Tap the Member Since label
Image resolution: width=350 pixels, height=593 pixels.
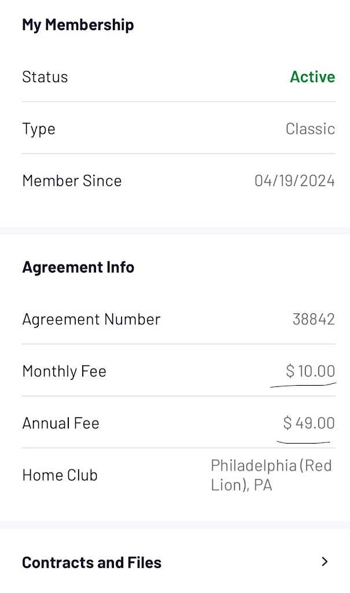point(72,181)
